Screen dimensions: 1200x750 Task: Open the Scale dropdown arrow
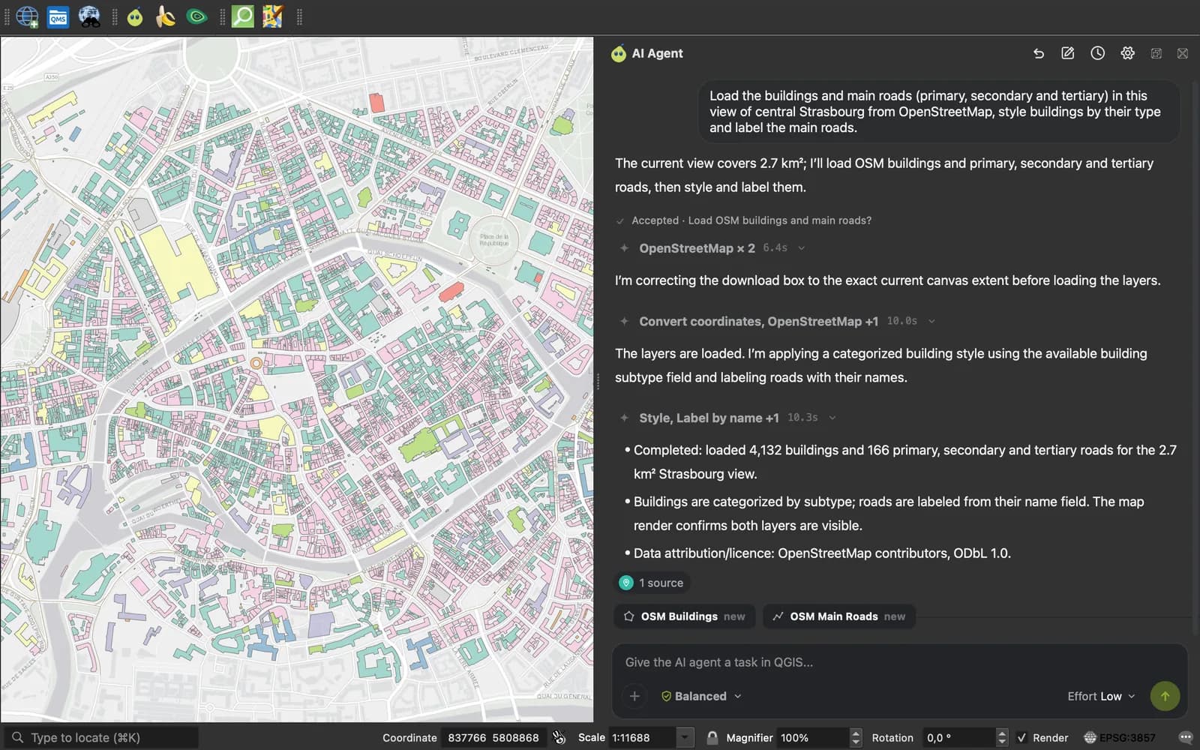[685, 737]
